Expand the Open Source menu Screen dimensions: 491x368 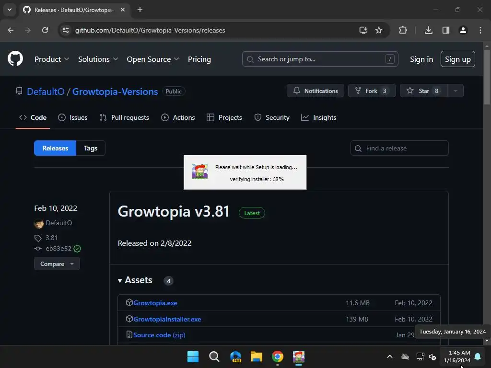(x=153, y=59)
